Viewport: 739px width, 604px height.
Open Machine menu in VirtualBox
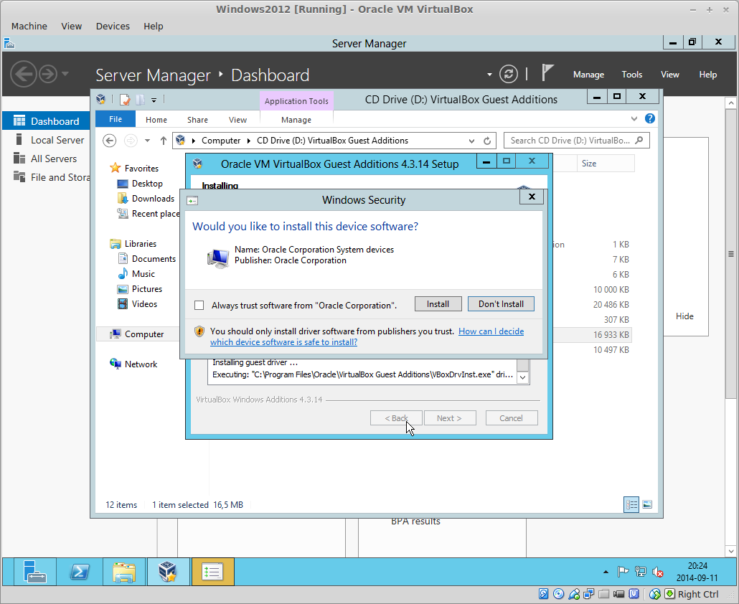click(x=29, y=26)
